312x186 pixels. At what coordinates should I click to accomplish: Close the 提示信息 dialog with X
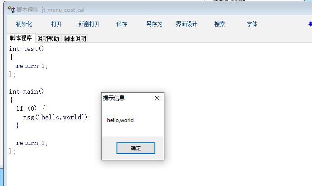[x=157, y=98]
